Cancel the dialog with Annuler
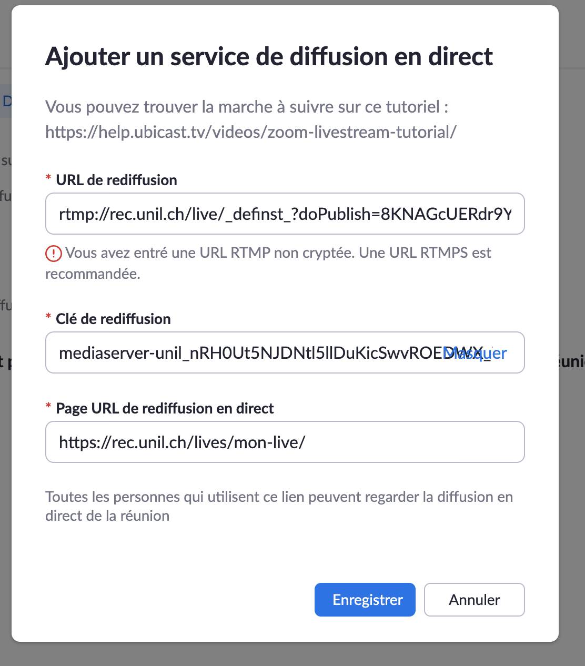Image resolution: width=585 pixels, height=666 pixels. [474, 600]
